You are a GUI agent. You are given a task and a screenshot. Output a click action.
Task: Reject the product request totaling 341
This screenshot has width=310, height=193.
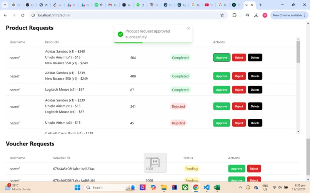239,106
